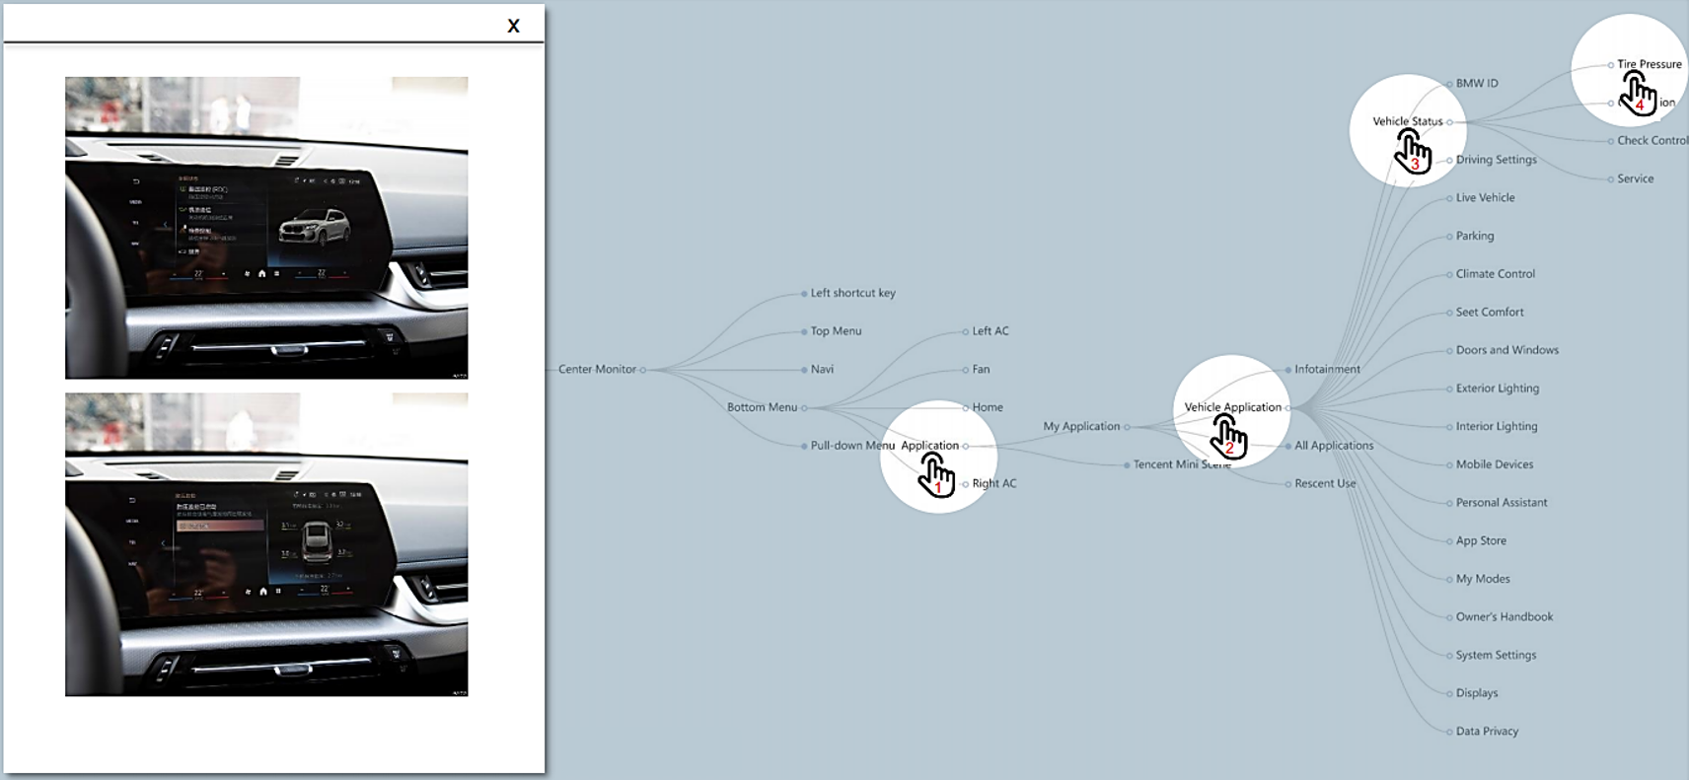Select the Rescent Use node
Image resolution: width=1689 pixels, height=780 pixels.
pos(1325,483)
